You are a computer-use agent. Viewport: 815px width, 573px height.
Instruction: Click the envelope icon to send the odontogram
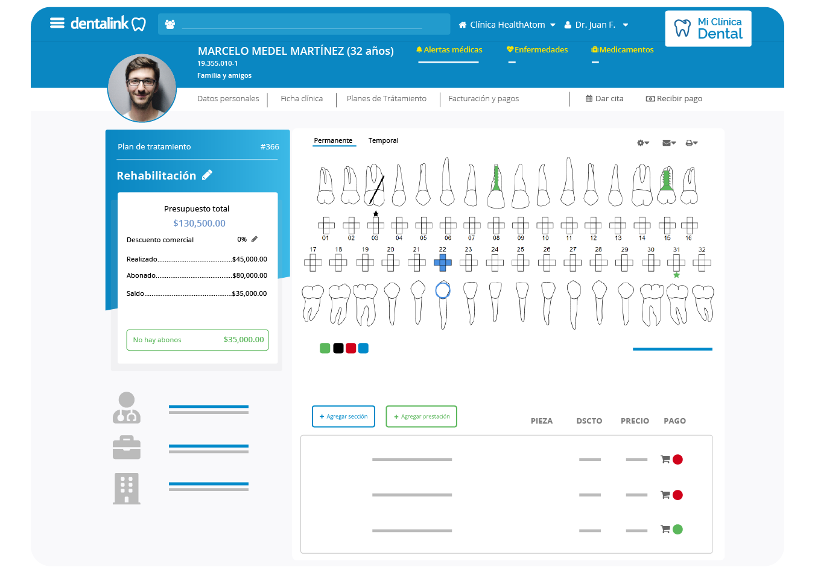tap(666, 143)
